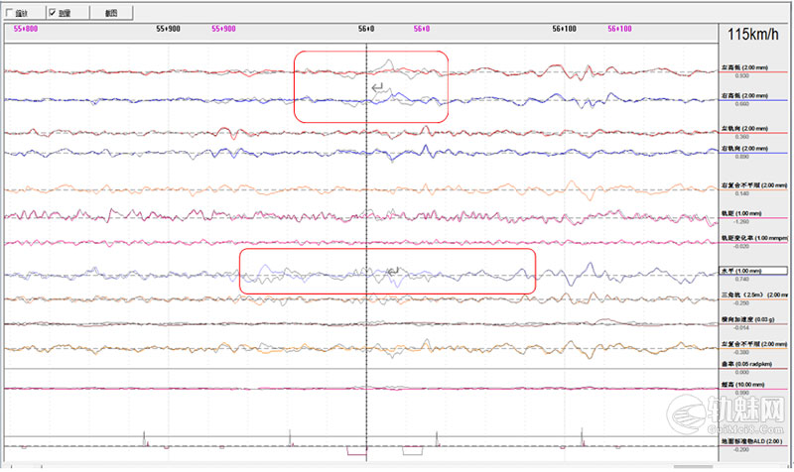
Task: Click the -0.250 value under 三角坑
Action: [x=741, y=303]
